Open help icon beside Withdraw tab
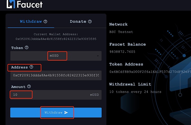The height and width of the screenshot is (125, 191). point(46,22)
